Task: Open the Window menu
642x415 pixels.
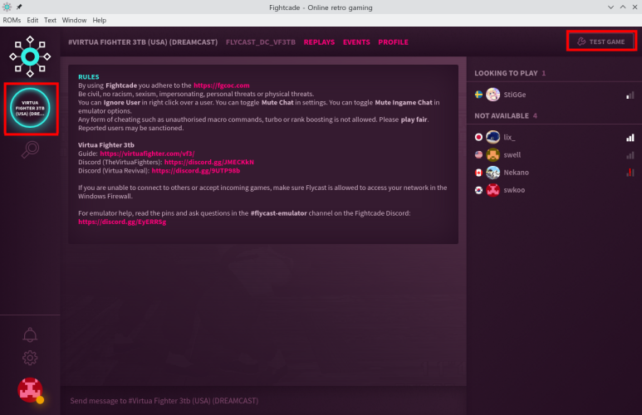Action: (74, 20)
